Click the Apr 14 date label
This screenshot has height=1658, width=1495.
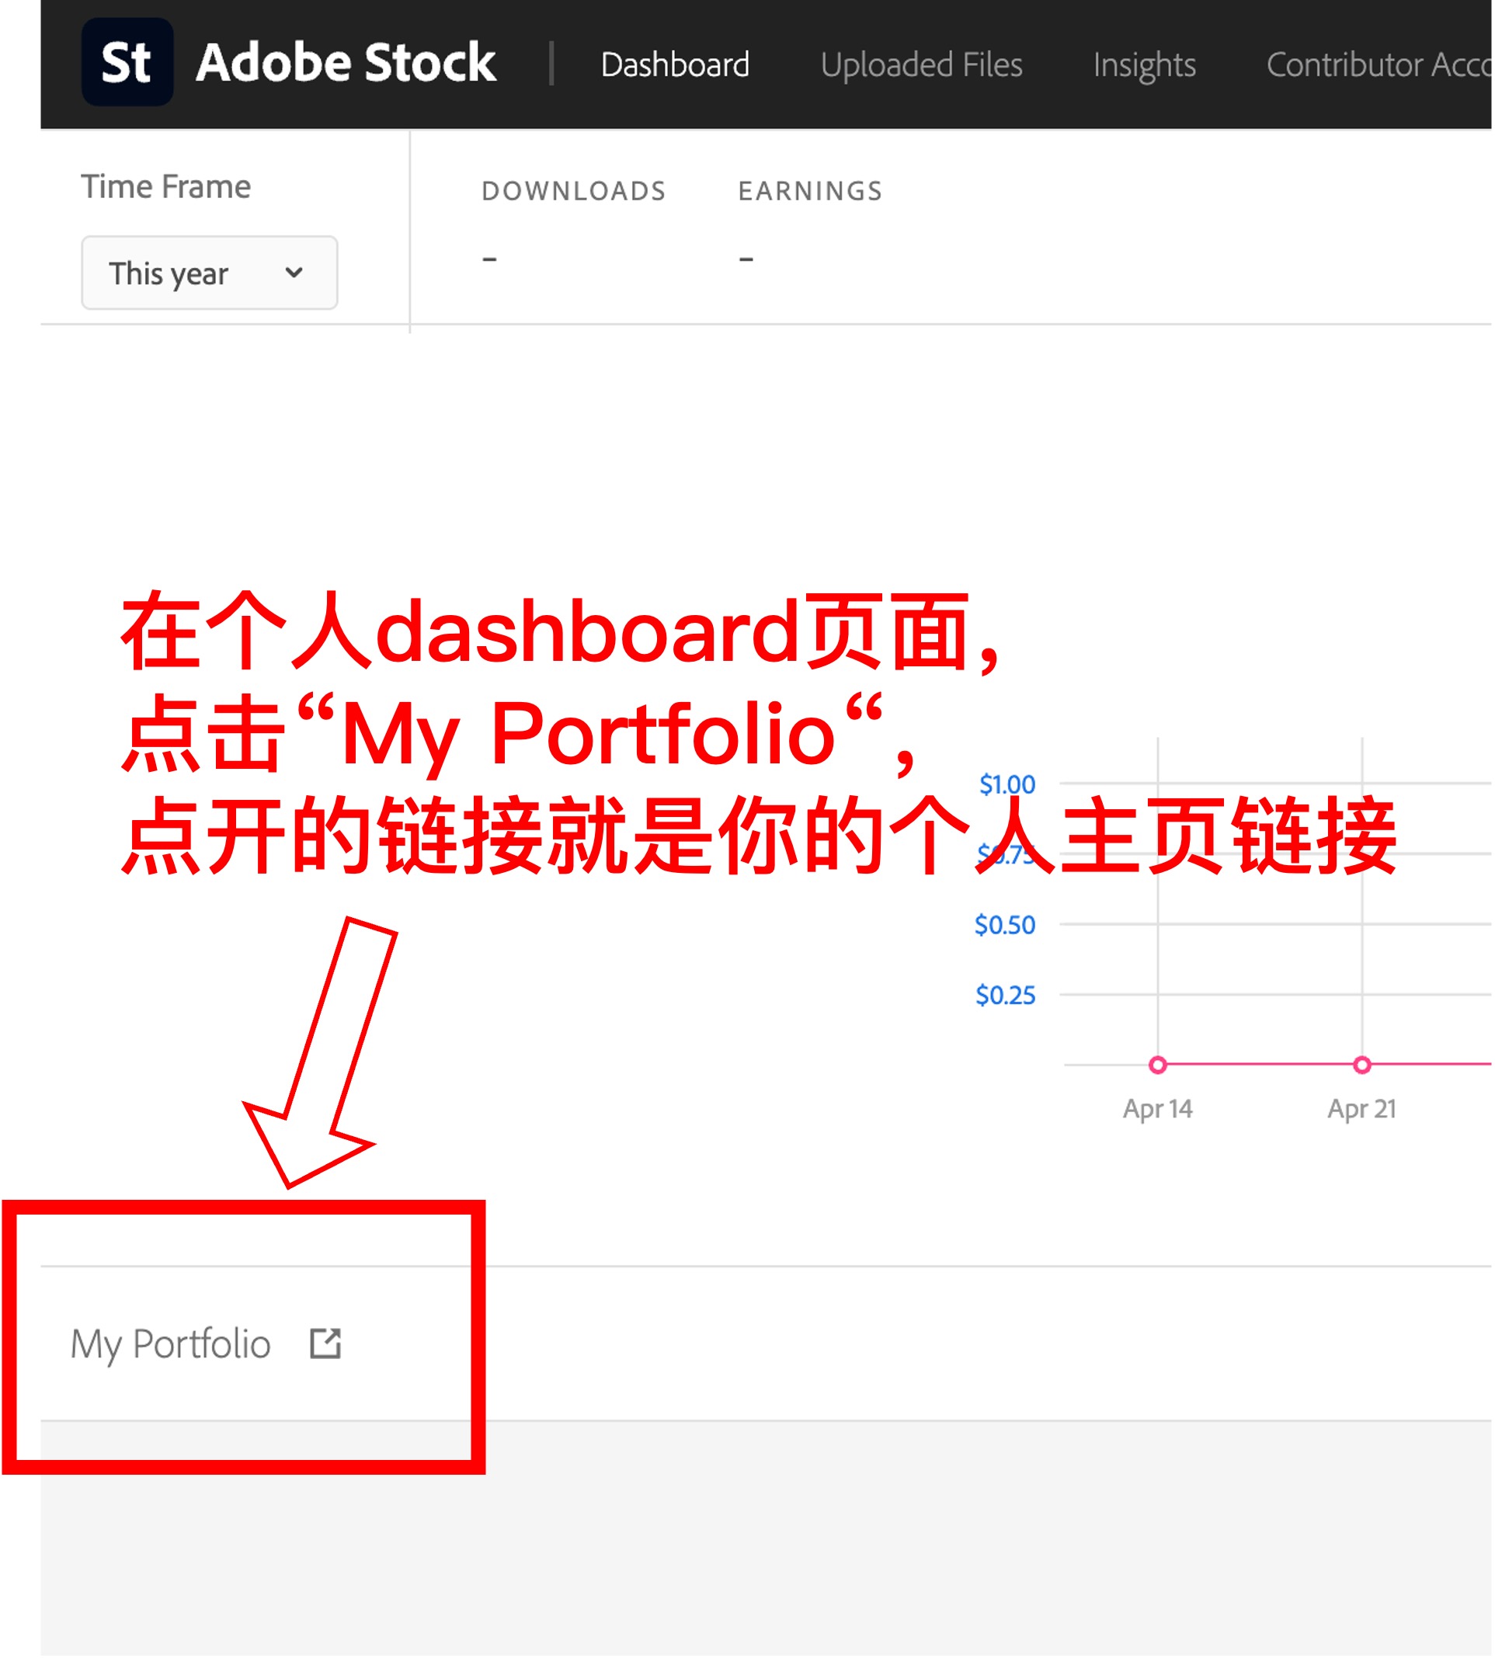click(1158, 1111)
